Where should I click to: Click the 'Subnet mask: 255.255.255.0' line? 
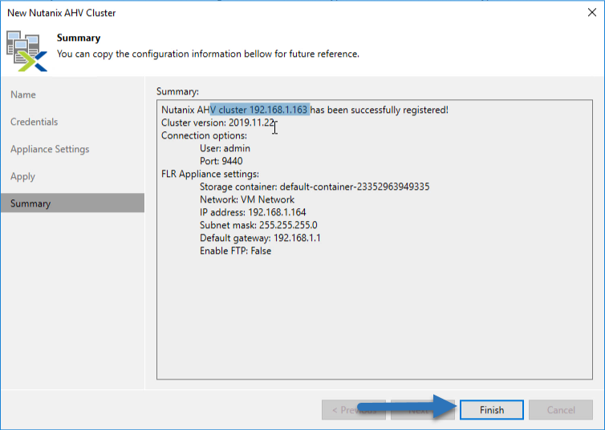tap(258, 225)
